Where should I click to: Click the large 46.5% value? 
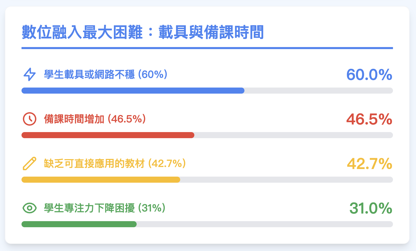pos(369,119)
